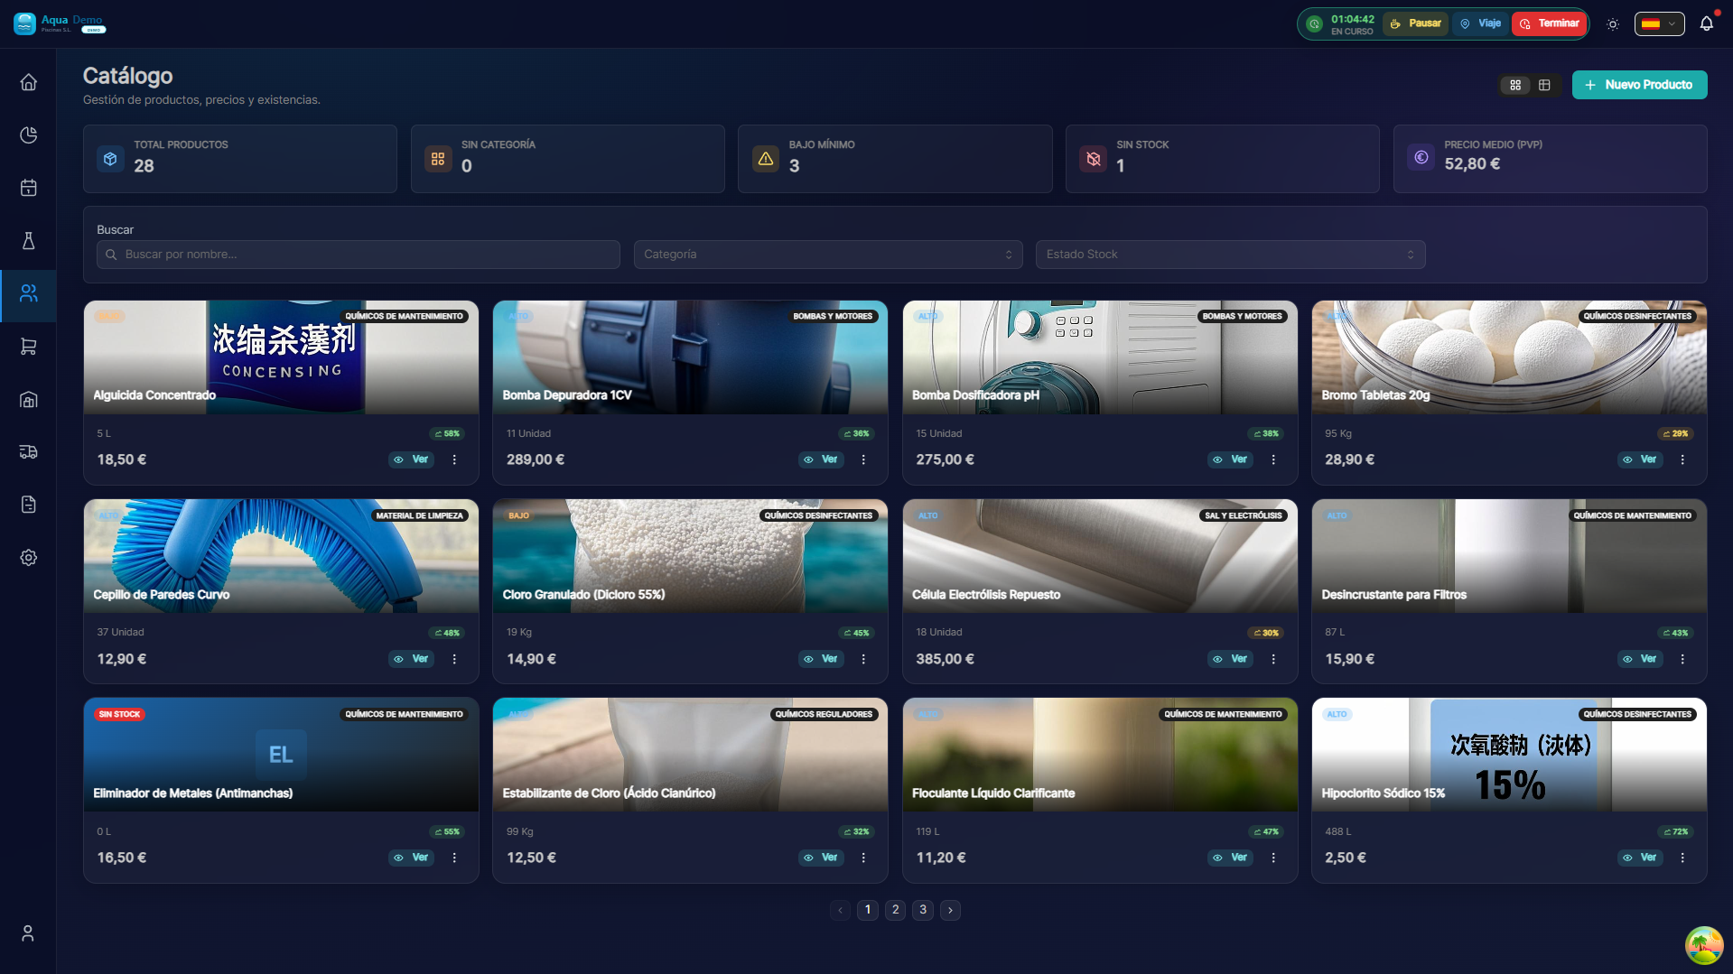Click the Nuevo Producto button
The height and width of the screenshot is (974, 1733).
[1639, 85]
